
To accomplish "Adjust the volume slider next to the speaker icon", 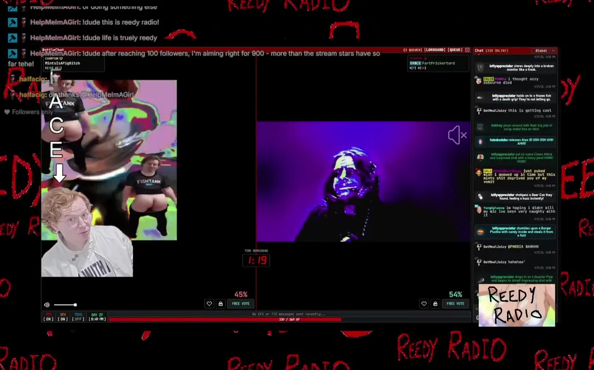I will (x=65, y=305).
